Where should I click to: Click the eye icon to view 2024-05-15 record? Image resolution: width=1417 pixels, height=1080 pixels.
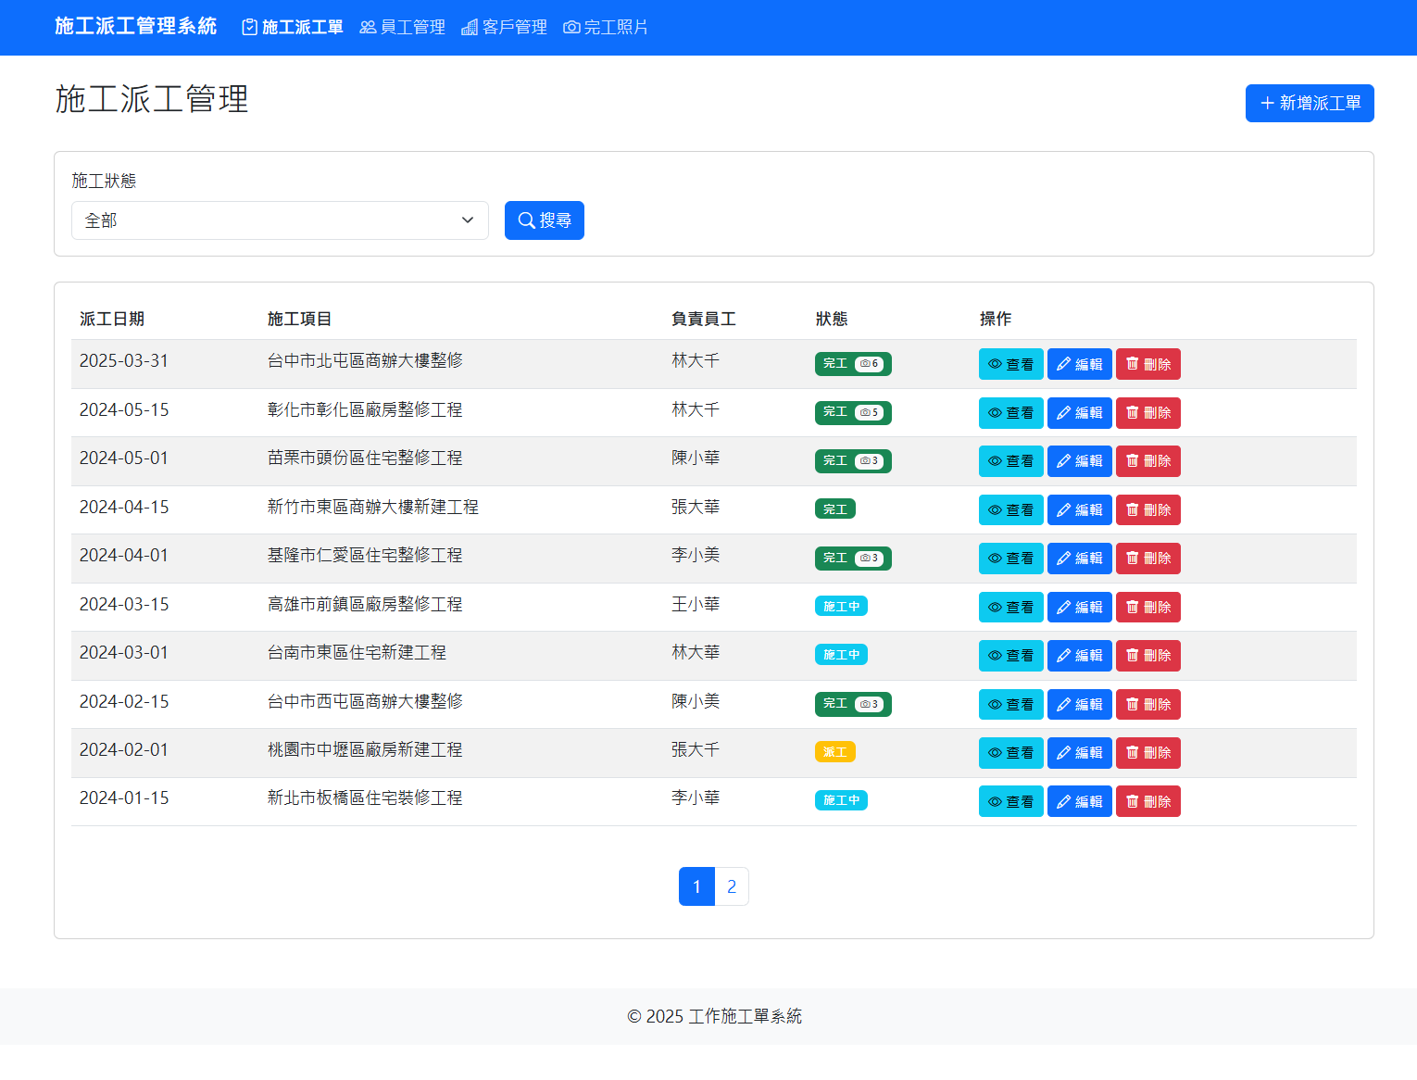[995, 412]
